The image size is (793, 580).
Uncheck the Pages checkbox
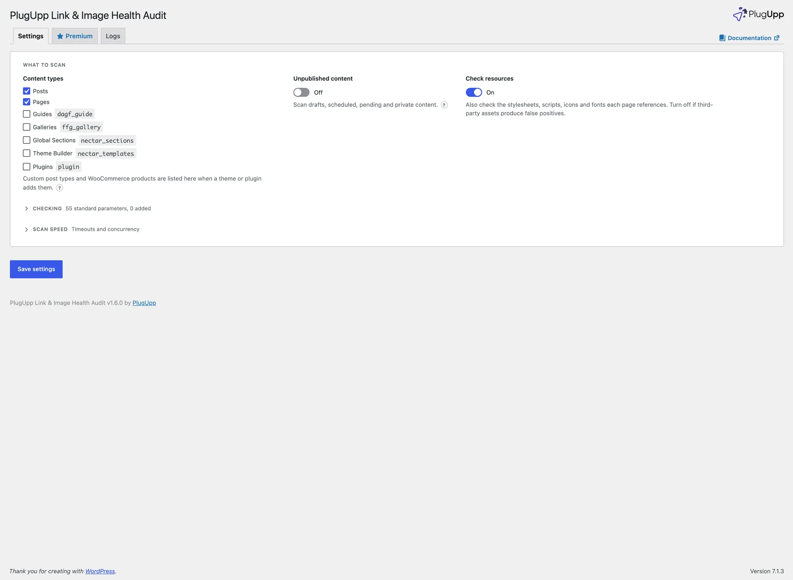27,102
